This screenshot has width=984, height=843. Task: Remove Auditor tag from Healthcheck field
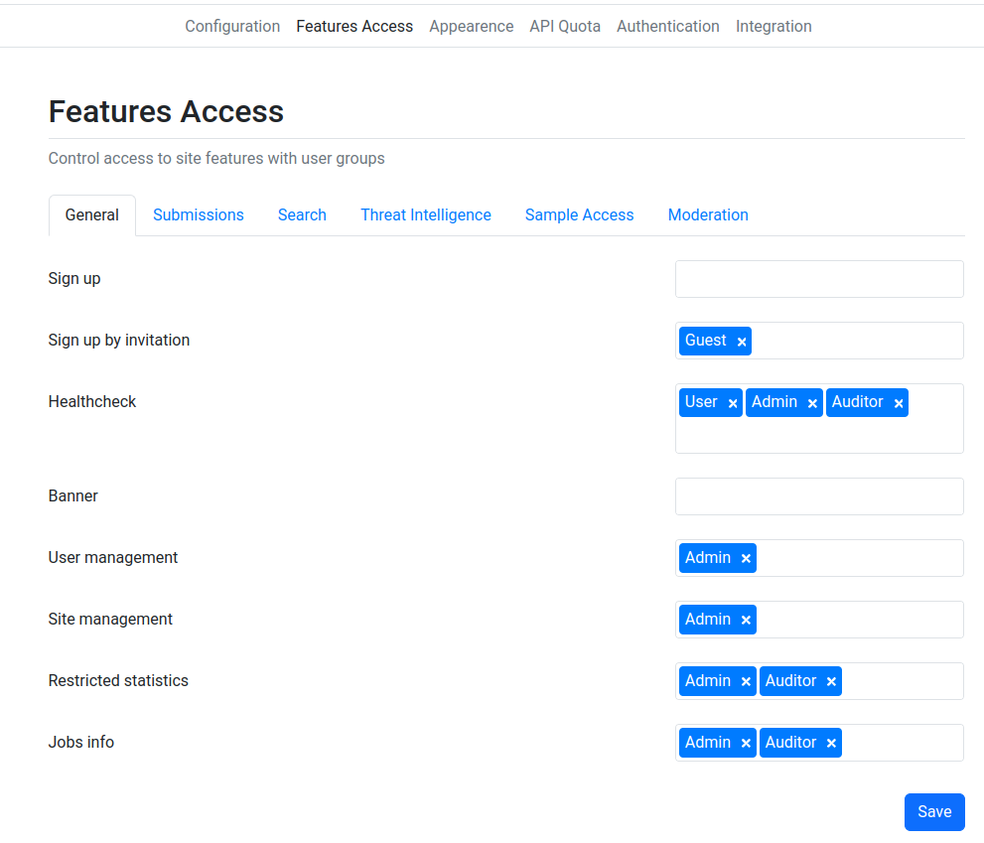coord(898,403)
